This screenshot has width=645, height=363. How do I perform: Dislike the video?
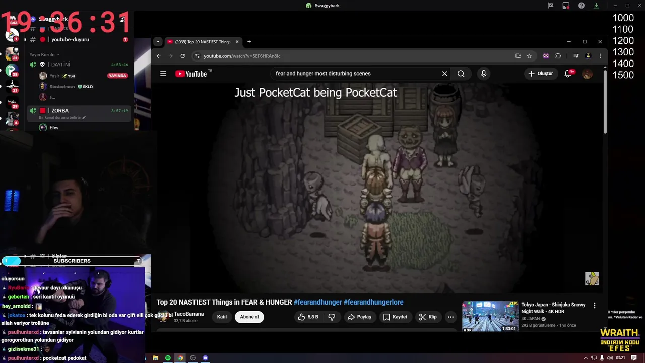[x=332, y=317]
